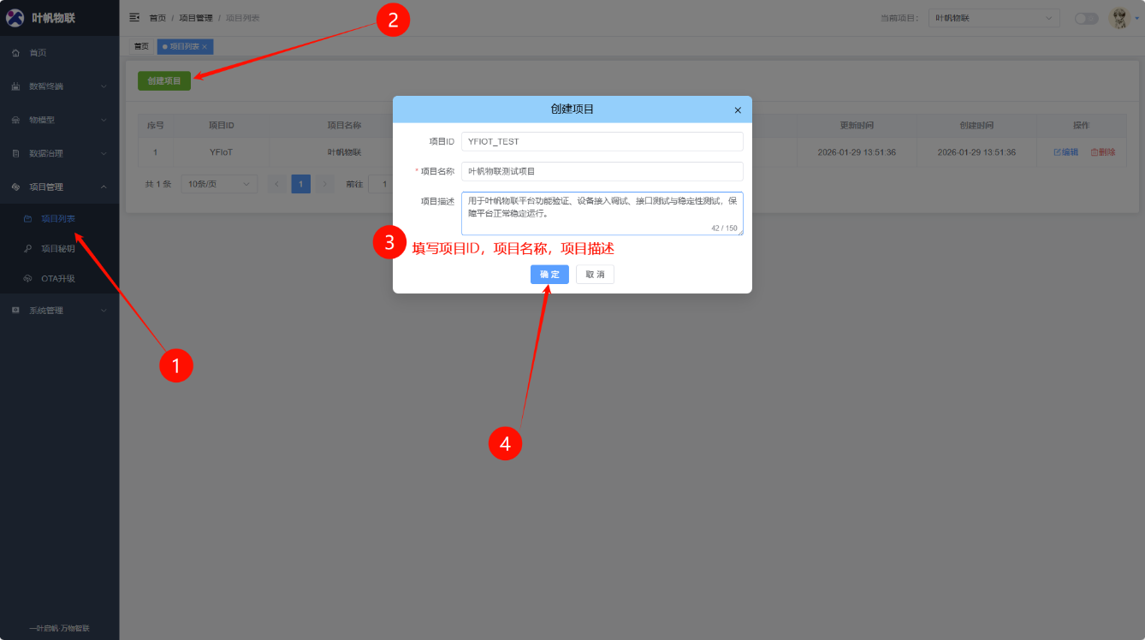The height and width of the screenshot is (640, 1145).
Task: Click the 取消 cancel button
Action: [595, 275]
